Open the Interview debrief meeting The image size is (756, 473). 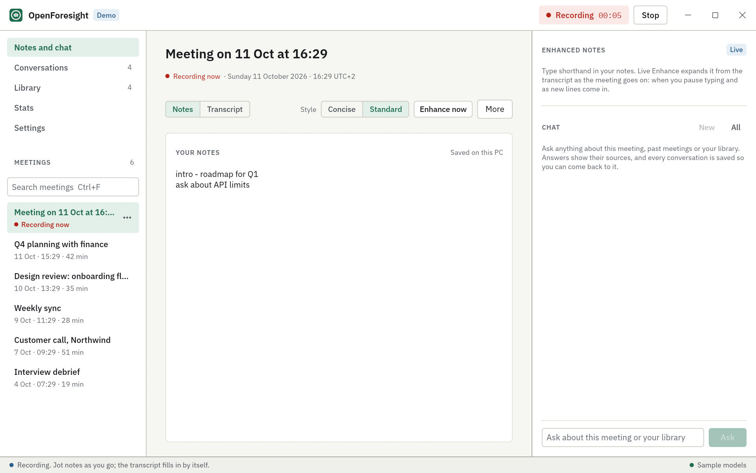[73, 378]
